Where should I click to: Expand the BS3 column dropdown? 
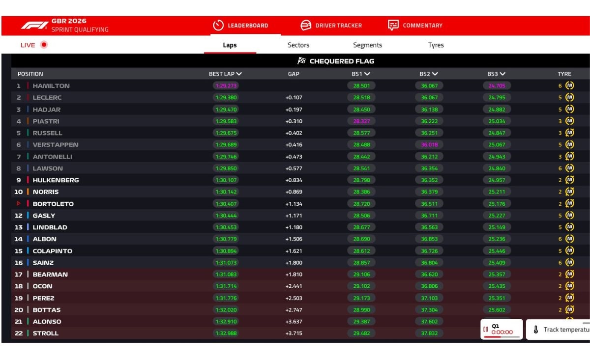click(x=502, y=74)
